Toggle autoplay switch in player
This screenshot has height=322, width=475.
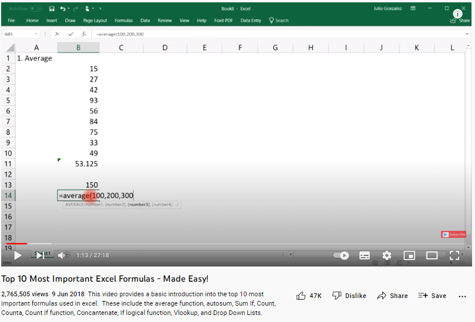pyautogui.click(x=341, y=255)
